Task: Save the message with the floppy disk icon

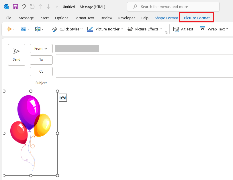Action: 15,7
